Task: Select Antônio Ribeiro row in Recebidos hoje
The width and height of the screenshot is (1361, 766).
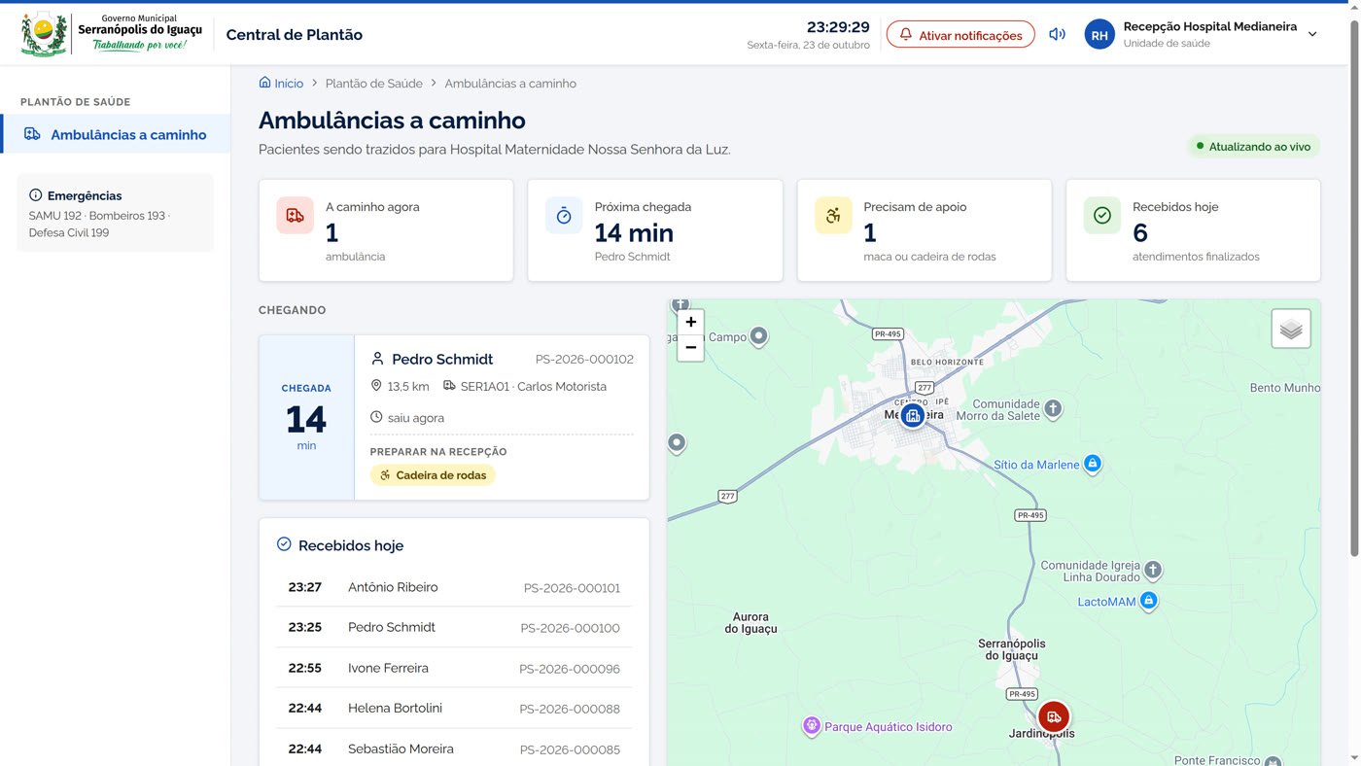Action: [454, 587]
